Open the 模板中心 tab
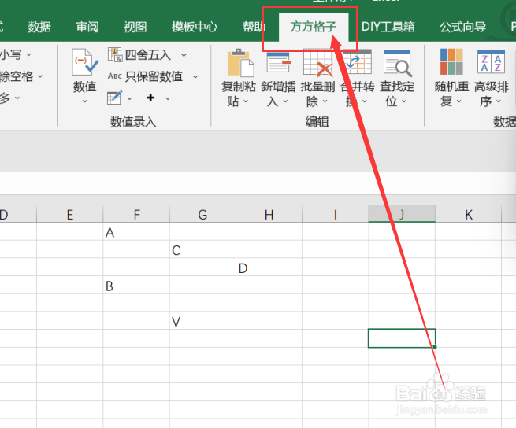 coord(194,27)
